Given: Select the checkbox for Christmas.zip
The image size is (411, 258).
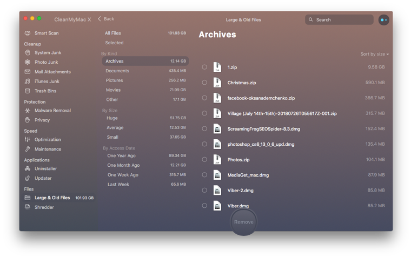Looking at the screenshot, I should pos(204,83).
